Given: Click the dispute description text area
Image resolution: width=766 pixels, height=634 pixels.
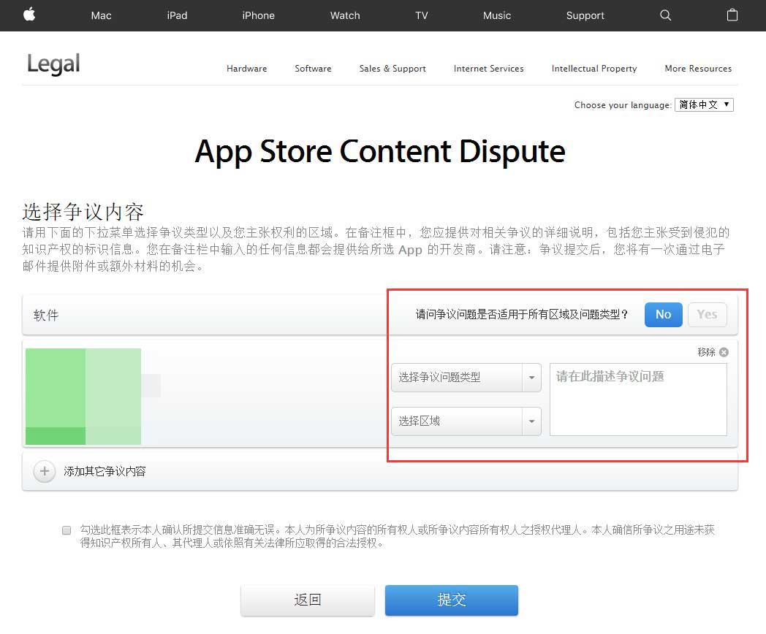Looking at the screenshot, I should [x=638, y=400].
